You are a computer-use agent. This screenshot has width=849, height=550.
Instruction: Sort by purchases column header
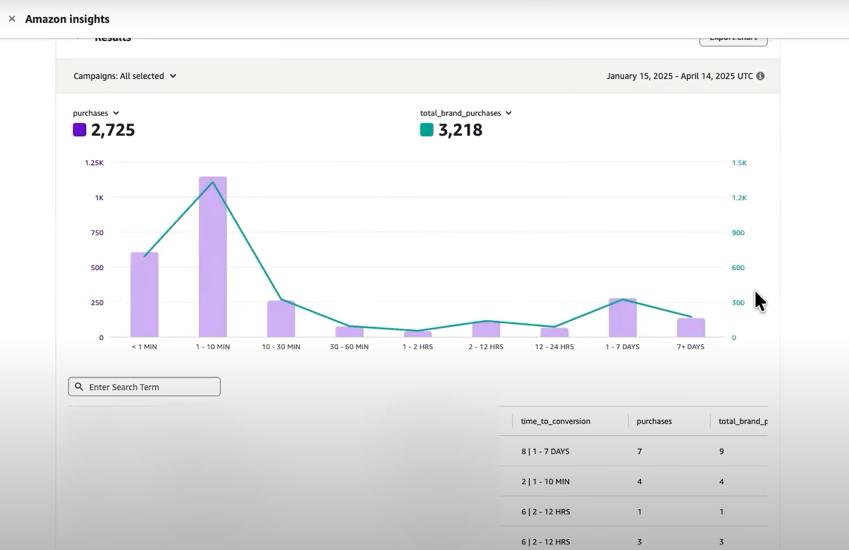(x=654, y=421)
